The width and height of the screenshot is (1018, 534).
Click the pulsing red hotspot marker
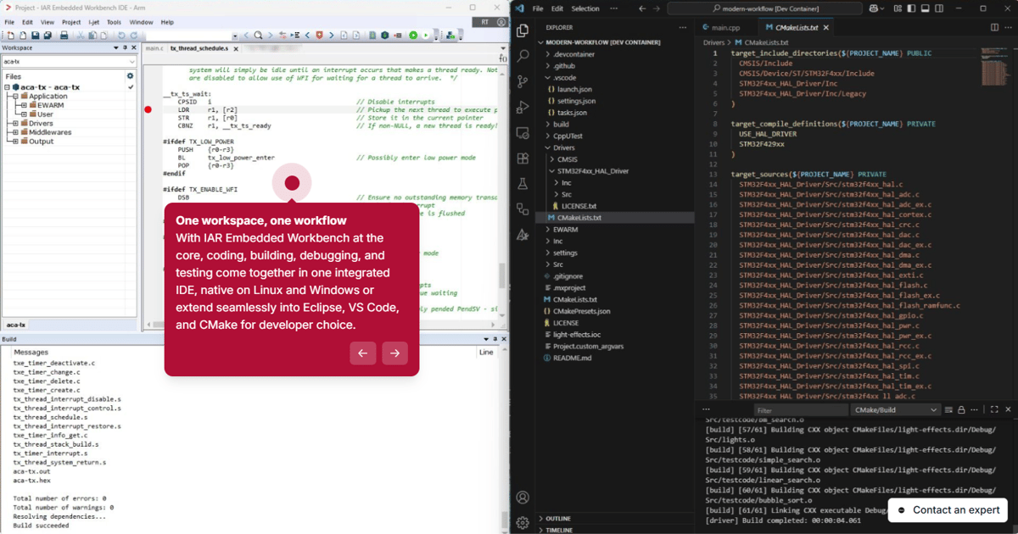(292, 183)
